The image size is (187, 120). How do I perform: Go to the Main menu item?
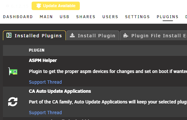[46, 17]
